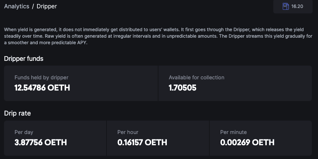Click the 0.16157 OETH hourly rate
318x159 pixels.
(142, 142)
